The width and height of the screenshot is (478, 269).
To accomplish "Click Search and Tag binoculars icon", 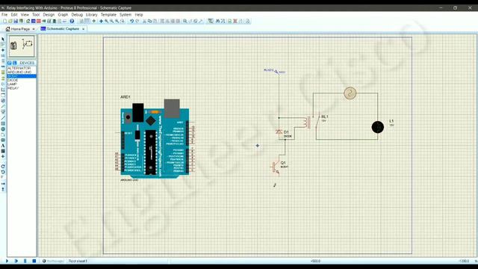I will coord(217,21).
